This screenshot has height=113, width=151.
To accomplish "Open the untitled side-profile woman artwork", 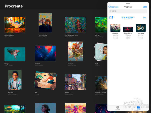I will coord(45,108).
